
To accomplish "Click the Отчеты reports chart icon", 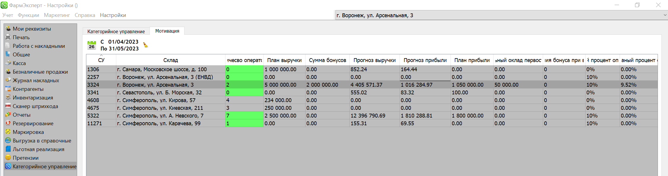I will [8, 115].
